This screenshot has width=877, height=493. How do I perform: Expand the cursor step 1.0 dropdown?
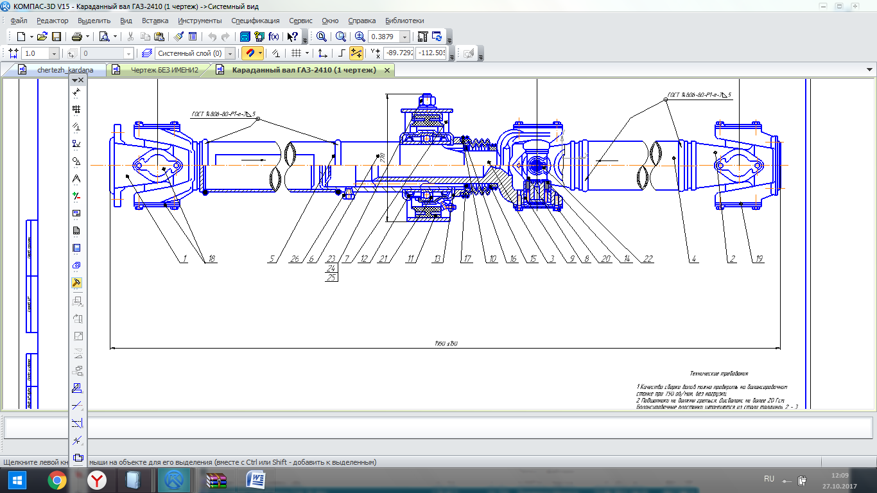coord(53,54)
